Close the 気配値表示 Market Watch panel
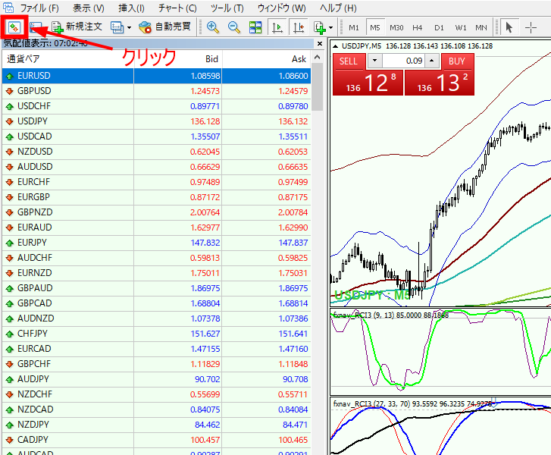The image size is (551, 455). coord(319,43)
